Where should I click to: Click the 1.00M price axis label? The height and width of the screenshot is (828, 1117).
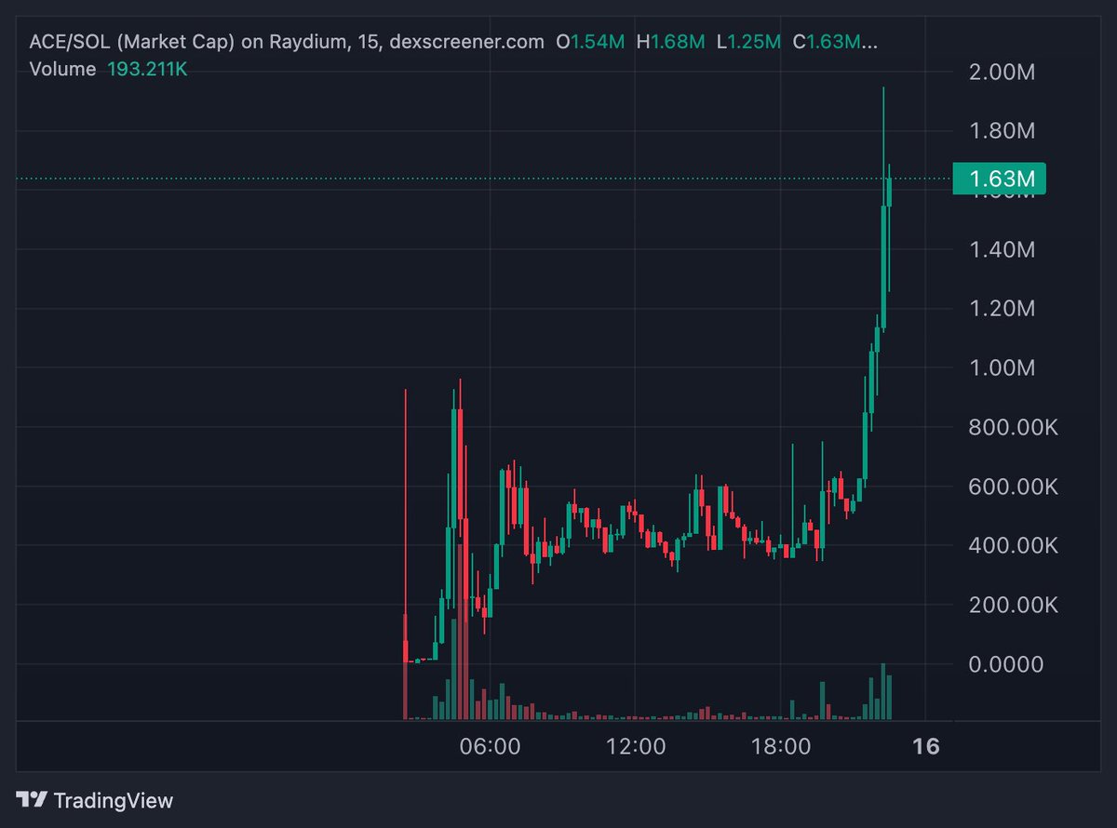click(1003, 368)
